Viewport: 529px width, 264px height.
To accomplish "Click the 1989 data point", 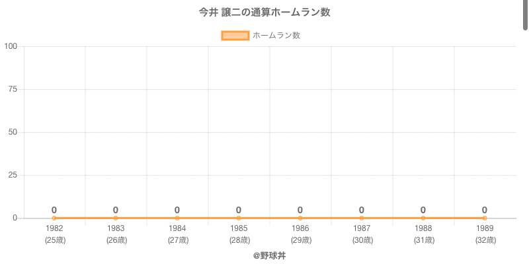I will click(x=485, y=218).
